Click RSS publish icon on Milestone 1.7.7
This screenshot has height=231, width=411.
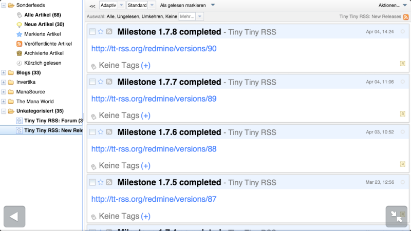tap(109, 82)
